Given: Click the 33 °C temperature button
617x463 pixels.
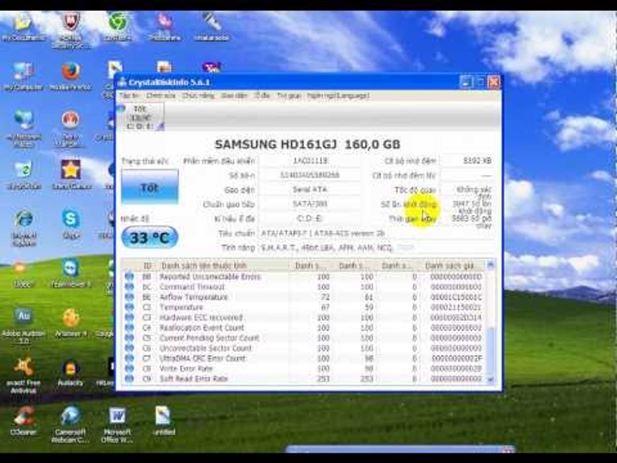Looking at the screenshot, I should 150,237.
